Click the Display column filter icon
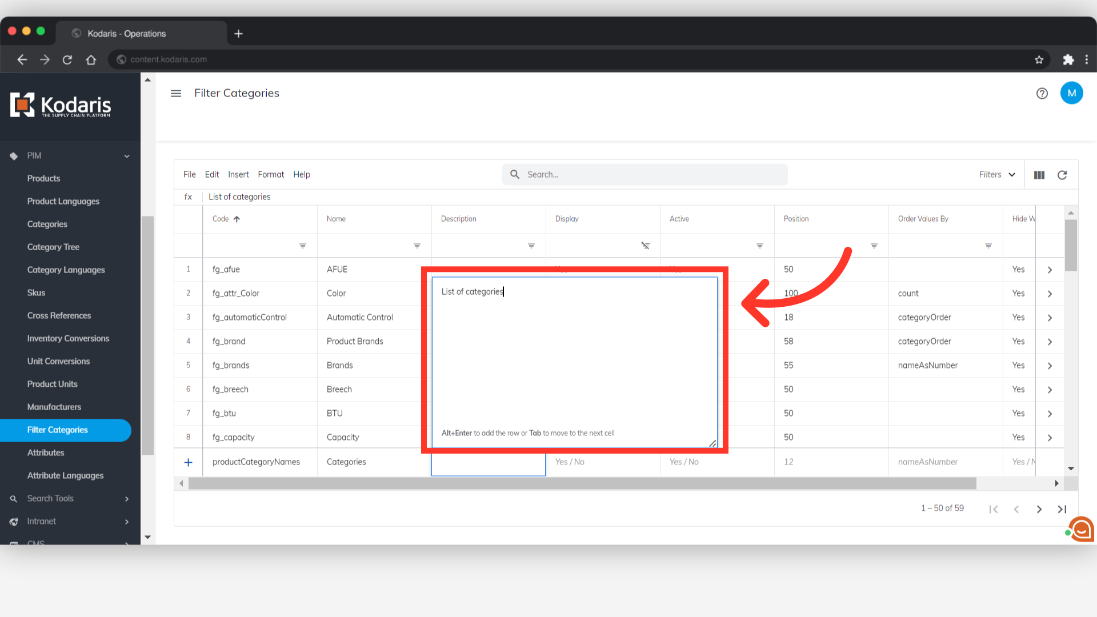This screenshot has width=1097, height=617. (x=645, y=246)
